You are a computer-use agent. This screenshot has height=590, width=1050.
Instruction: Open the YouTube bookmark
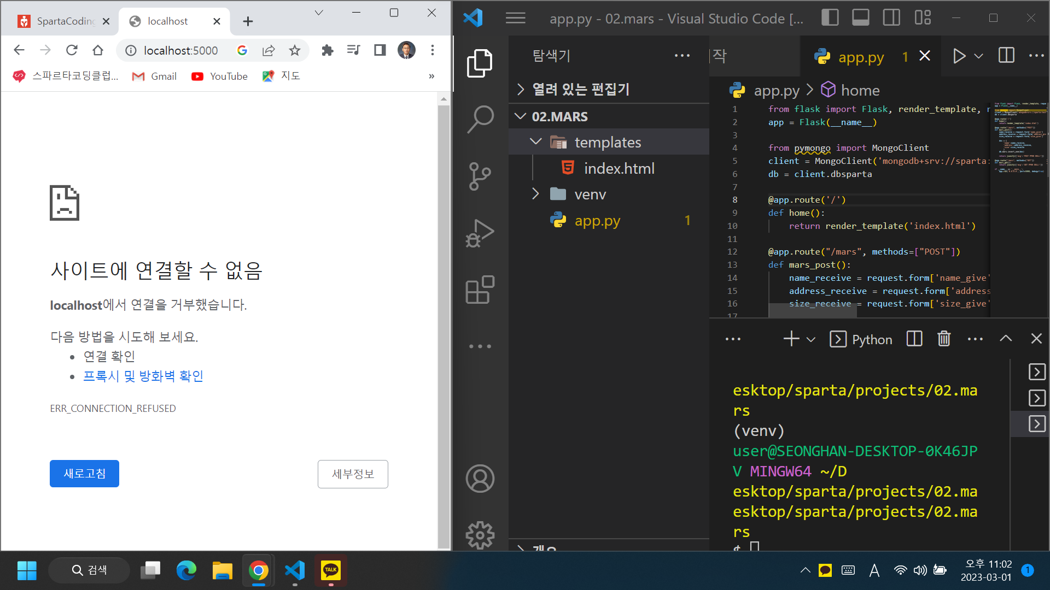219,76
